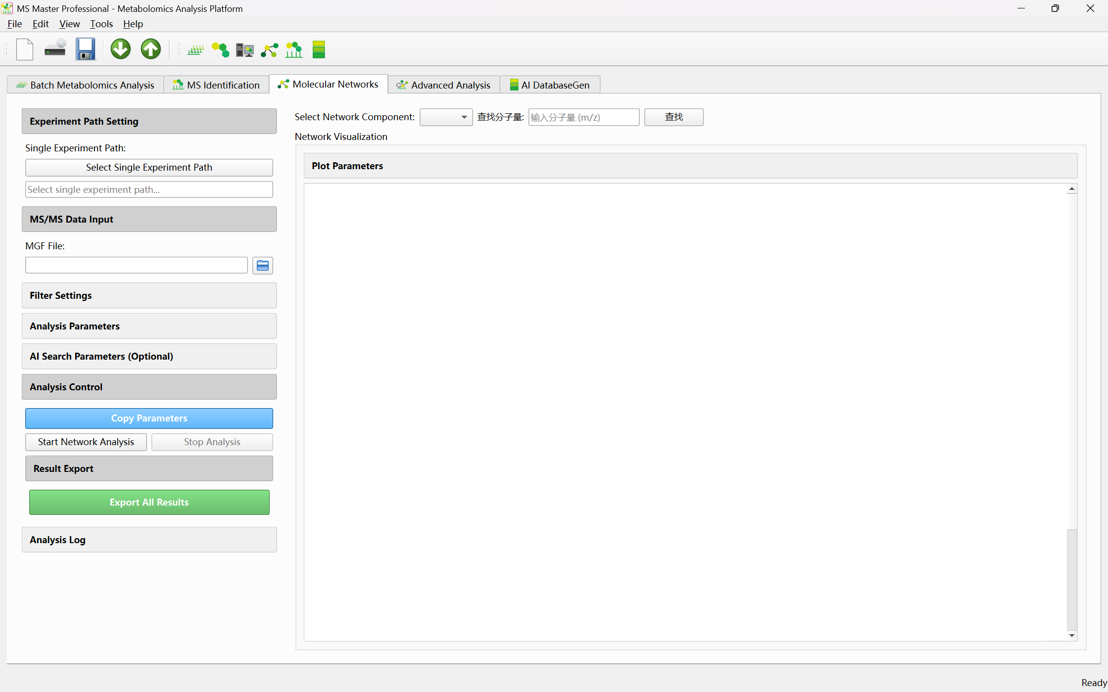Screen dimensions: 1108x692
Task: Click the visualization scrollbar down arrow
Action: tap(1072, 636)
